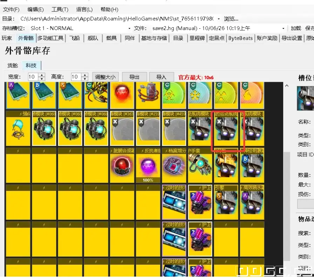The height and width of the screenshot is (278, 314).
Task: Select the purple orb showing 100%
Action: pos(148,165)
